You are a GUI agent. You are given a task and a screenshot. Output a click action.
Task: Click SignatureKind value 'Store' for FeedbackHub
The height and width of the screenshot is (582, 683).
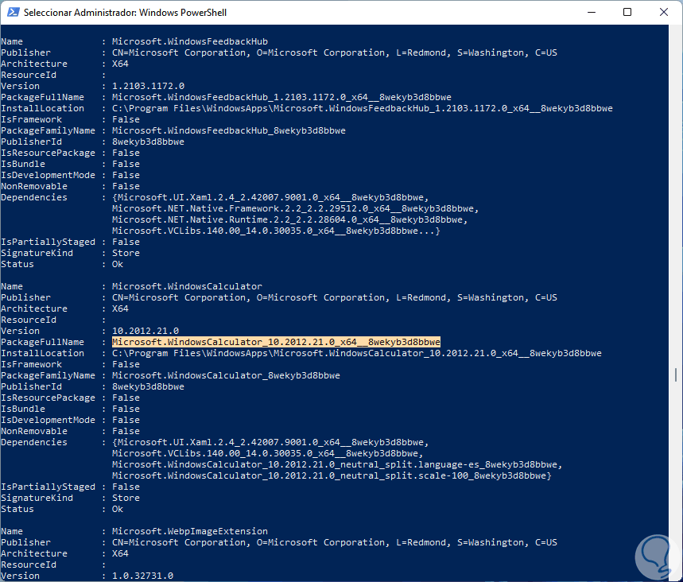point(126,253)
